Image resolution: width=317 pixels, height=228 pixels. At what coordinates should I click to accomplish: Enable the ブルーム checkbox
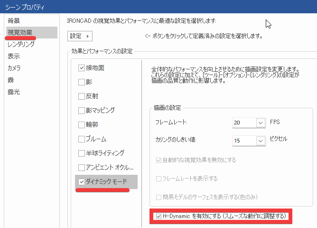pyautogui.click(x=81, y=139)
